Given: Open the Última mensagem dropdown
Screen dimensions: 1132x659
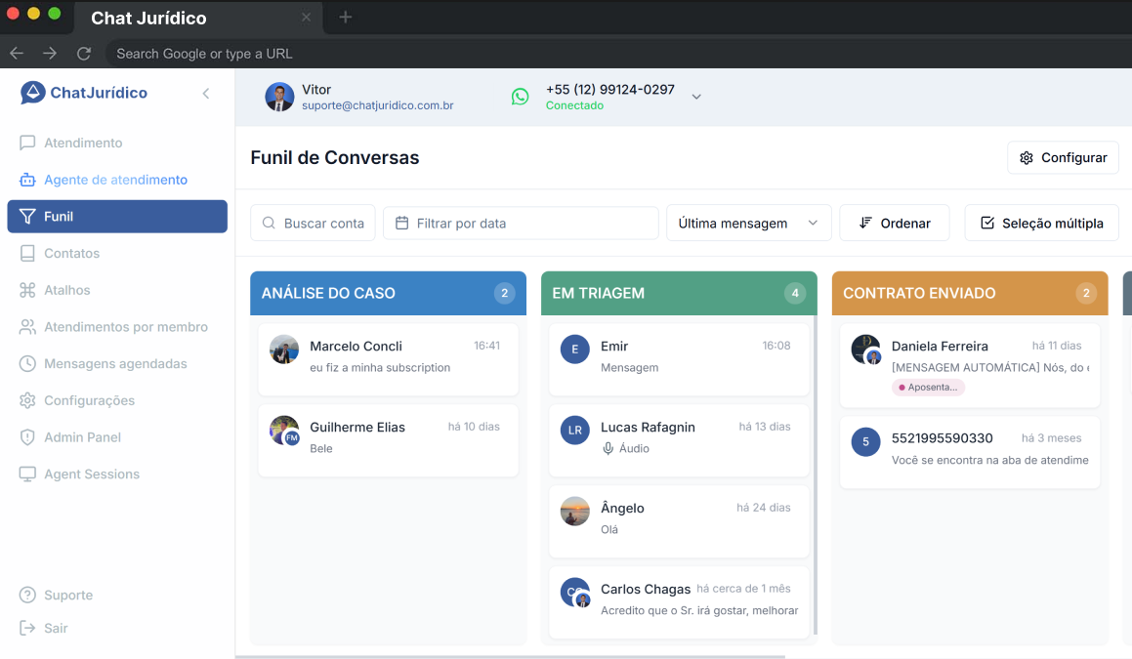Looking at the screenshot, I should pos(748,223).
